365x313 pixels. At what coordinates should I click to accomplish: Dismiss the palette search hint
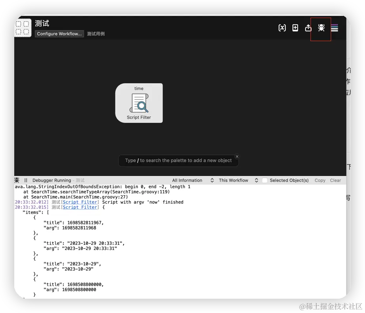click(237, 156)
